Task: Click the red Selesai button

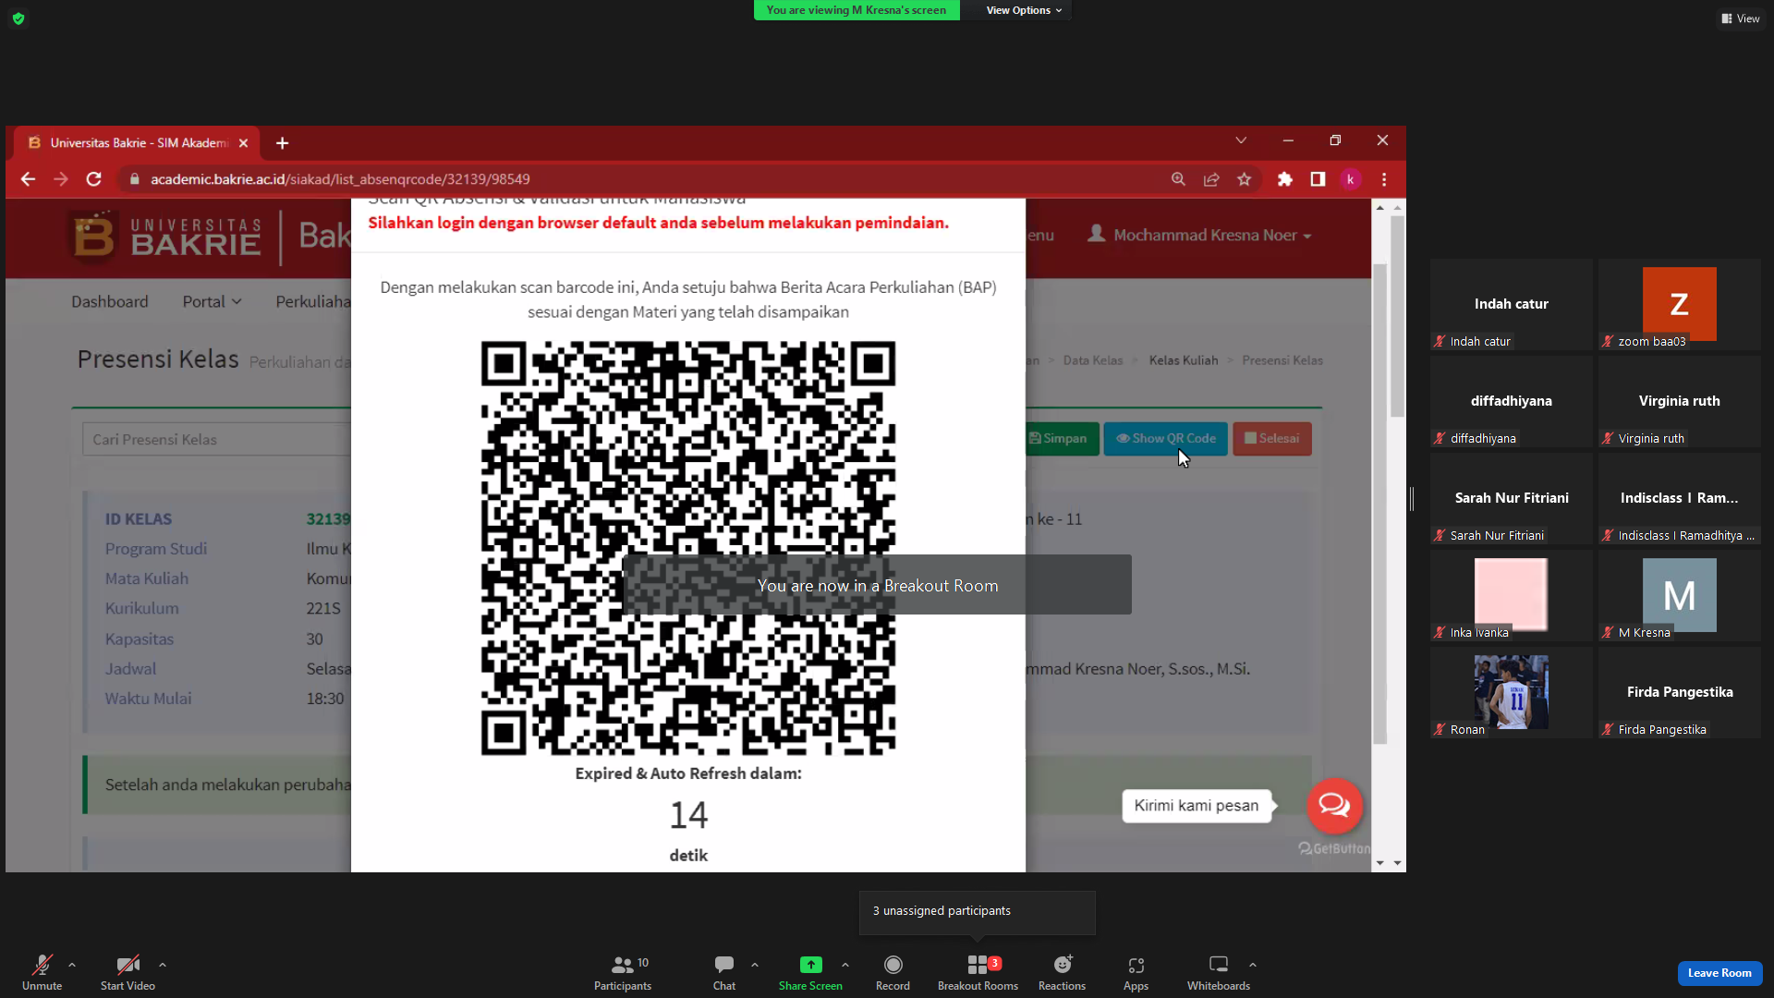Action: point(1272,439)
